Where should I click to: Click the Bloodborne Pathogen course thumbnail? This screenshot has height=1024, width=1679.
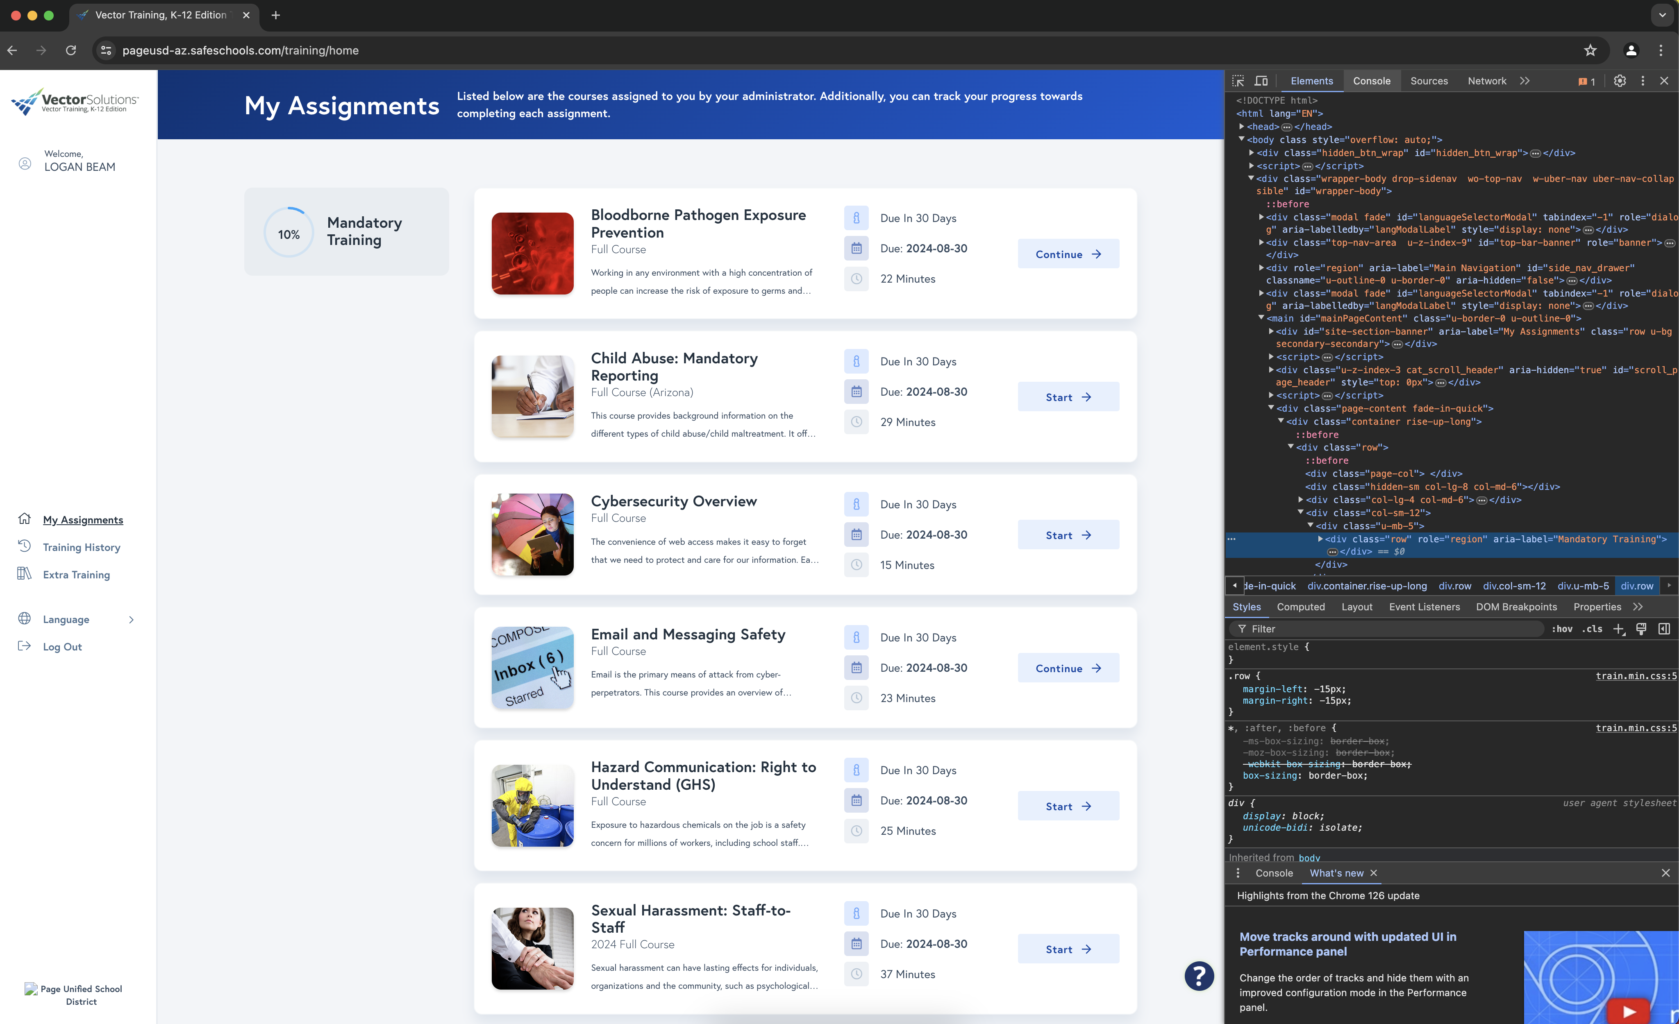pyautogui.click(x=532, y=253)
